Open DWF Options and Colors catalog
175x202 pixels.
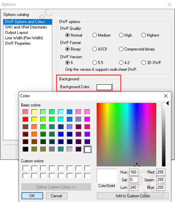(x=28, y=22)
